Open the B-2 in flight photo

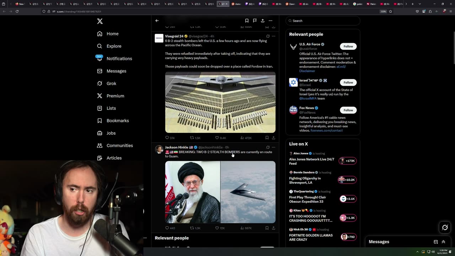[x=248, y=192]
